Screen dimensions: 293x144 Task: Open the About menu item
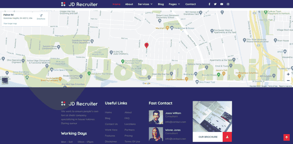129,4
